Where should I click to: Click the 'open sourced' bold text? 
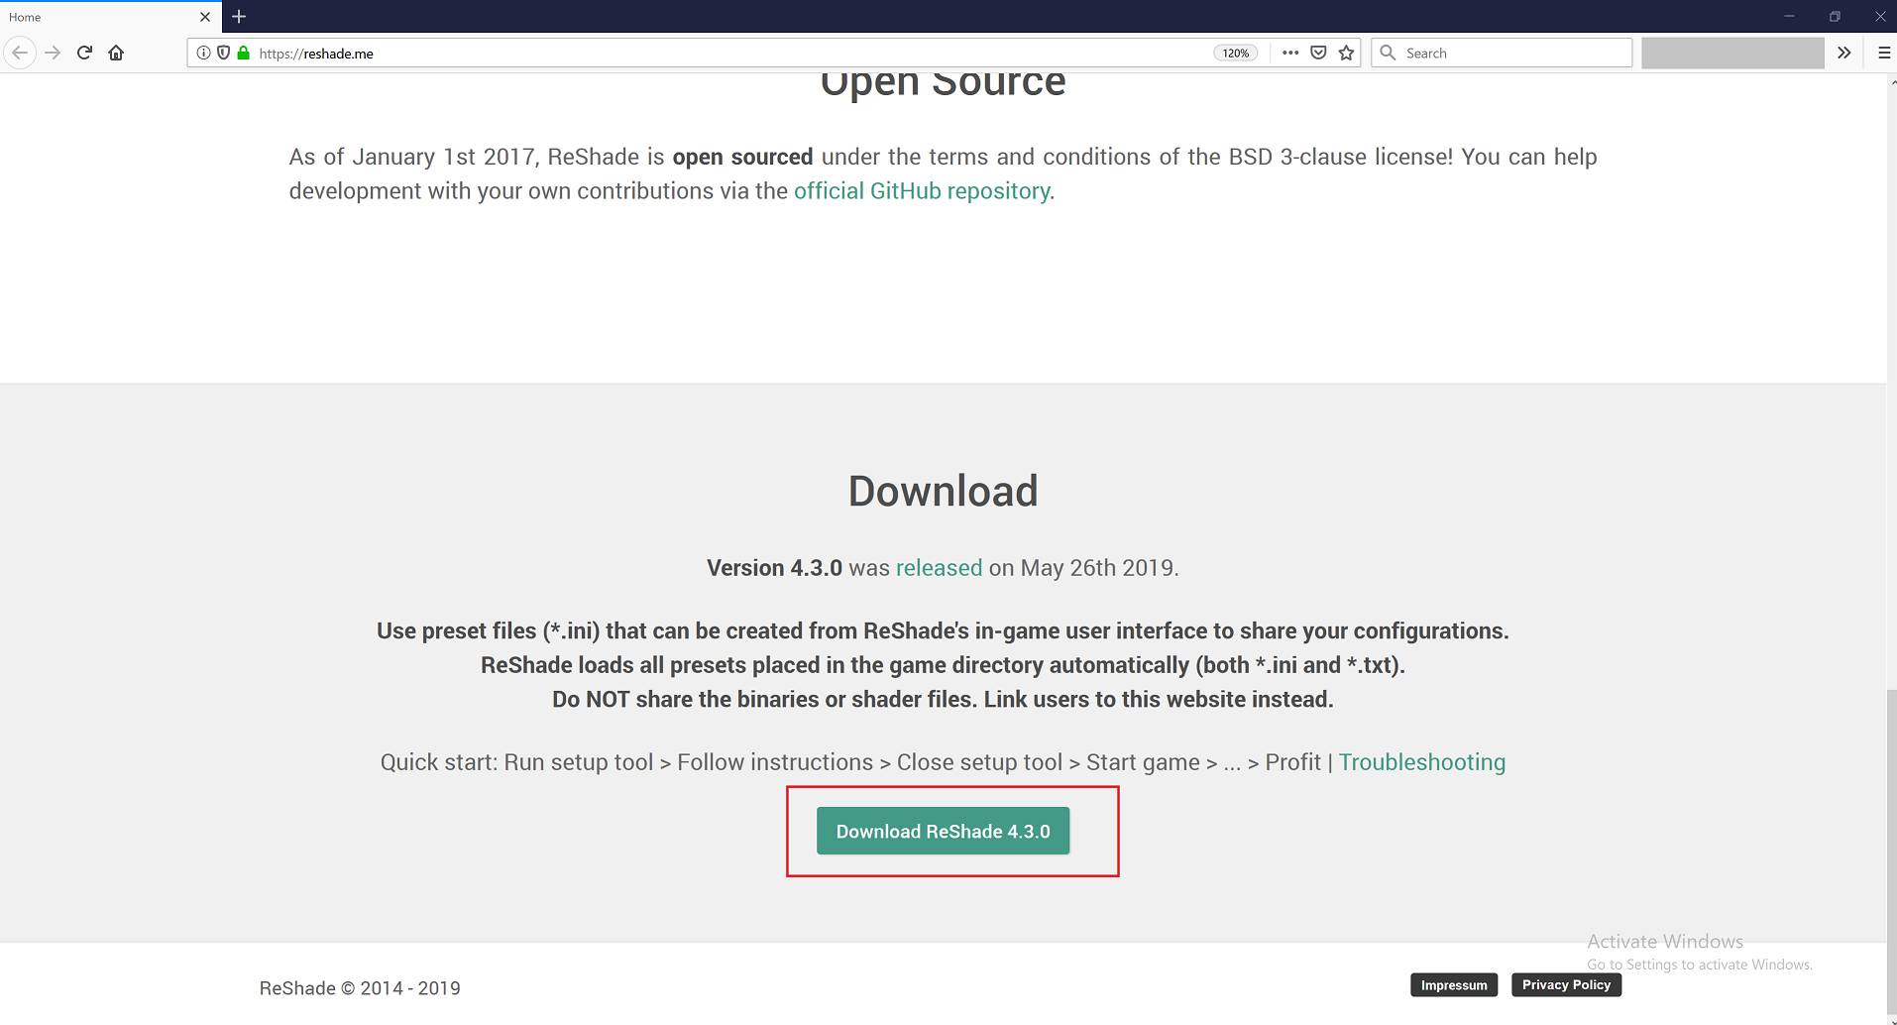(742, 157)
